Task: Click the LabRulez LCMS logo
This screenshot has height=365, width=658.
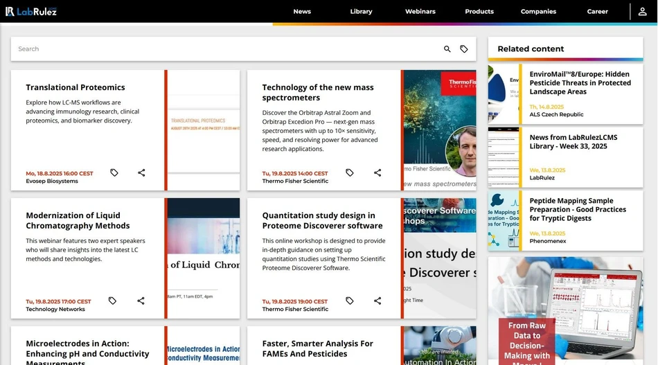Action: point(31,11)
